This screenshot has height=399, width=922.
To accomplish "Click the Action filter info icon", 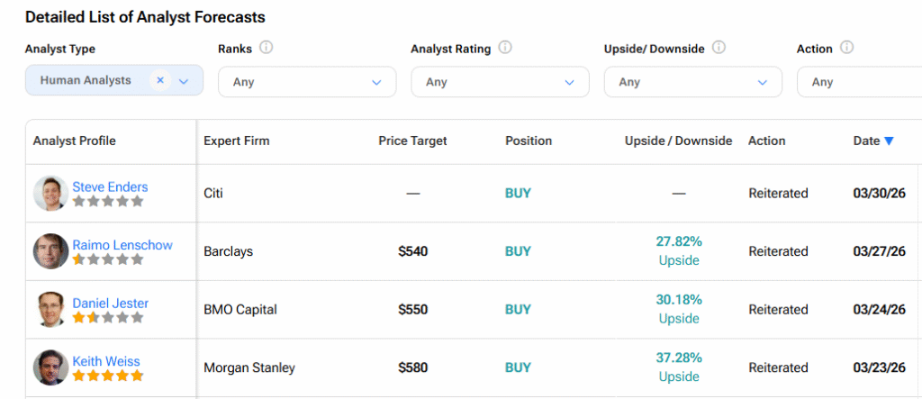I will tap(846, 48).
